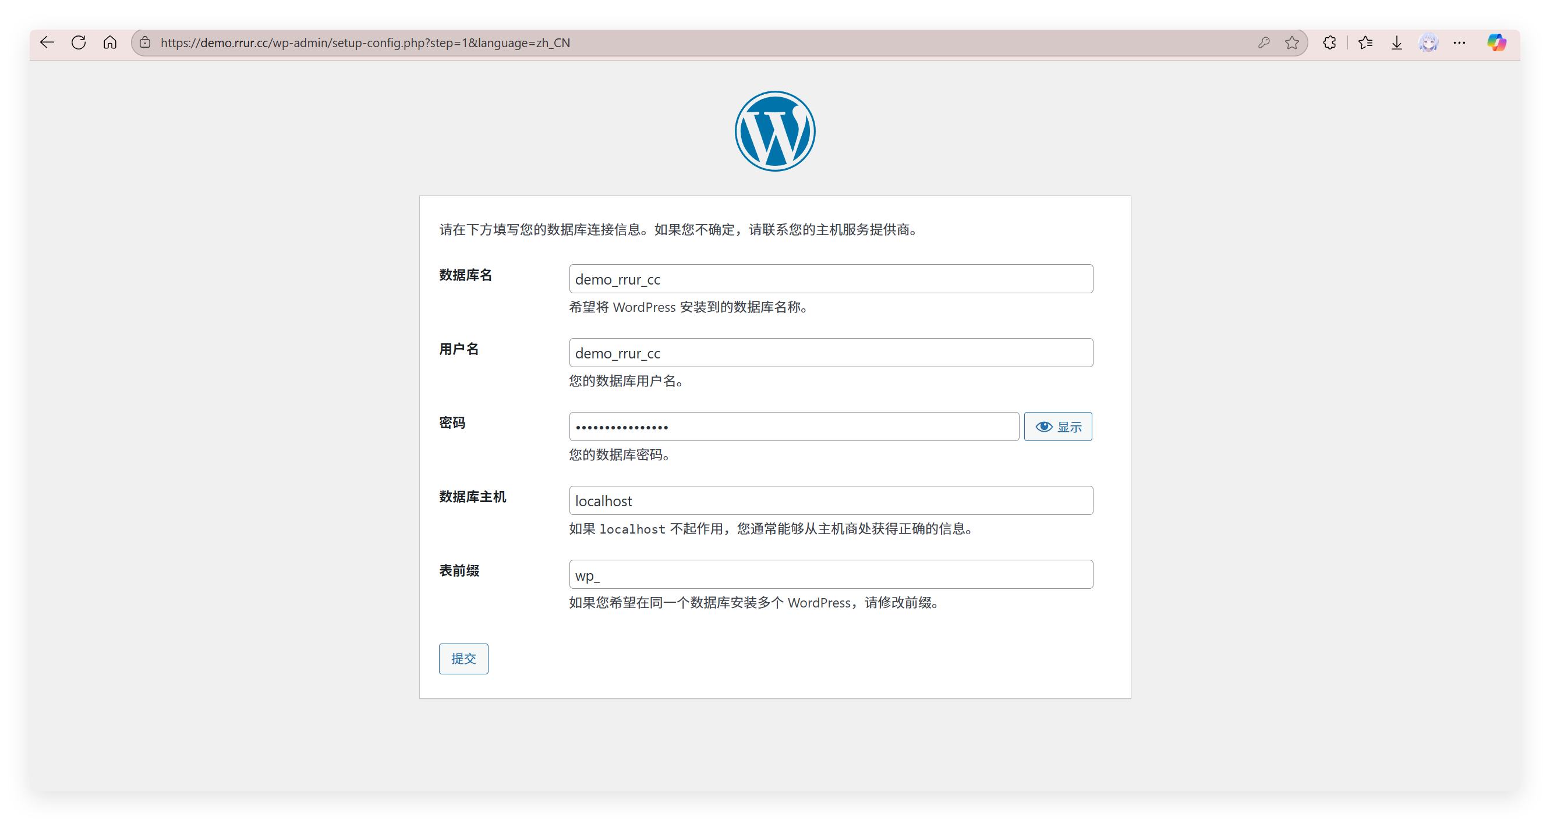This screenshot has height=821, width=1550.
Task: Open browser extensions puzzle icon
Action: pyautogui.click(x=1330, y=42)
